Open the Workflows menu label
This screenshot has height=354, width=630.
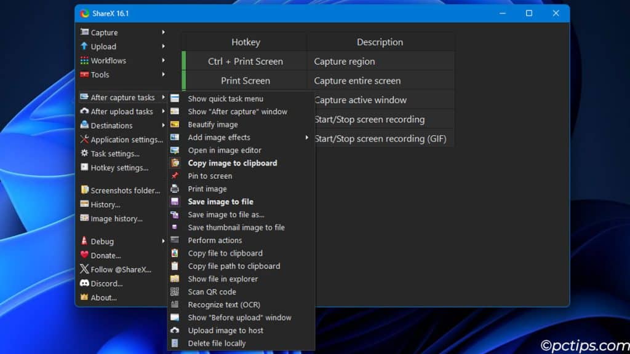tap(108, 61)
